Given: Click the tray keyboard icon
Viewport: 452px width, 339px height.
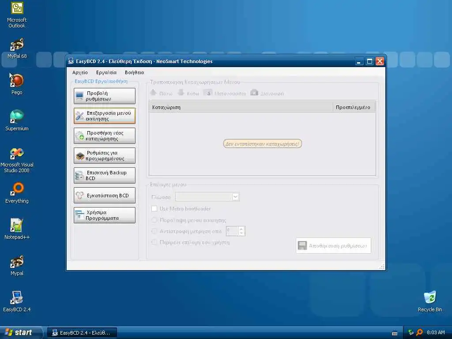Looking at the screenshot, I should pos(395,333).
